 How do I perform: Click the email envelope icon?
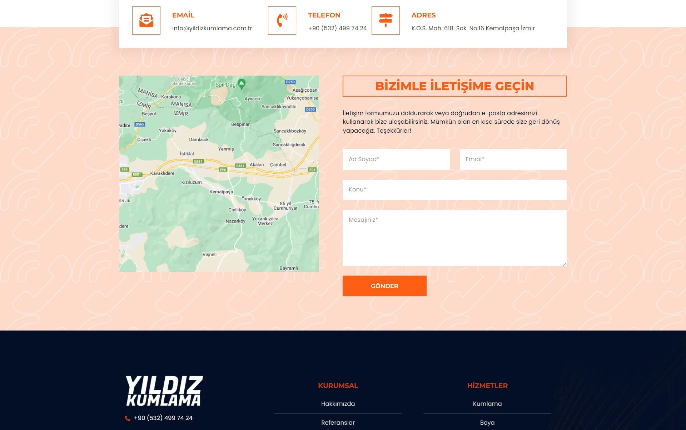(x=146, y=20)
